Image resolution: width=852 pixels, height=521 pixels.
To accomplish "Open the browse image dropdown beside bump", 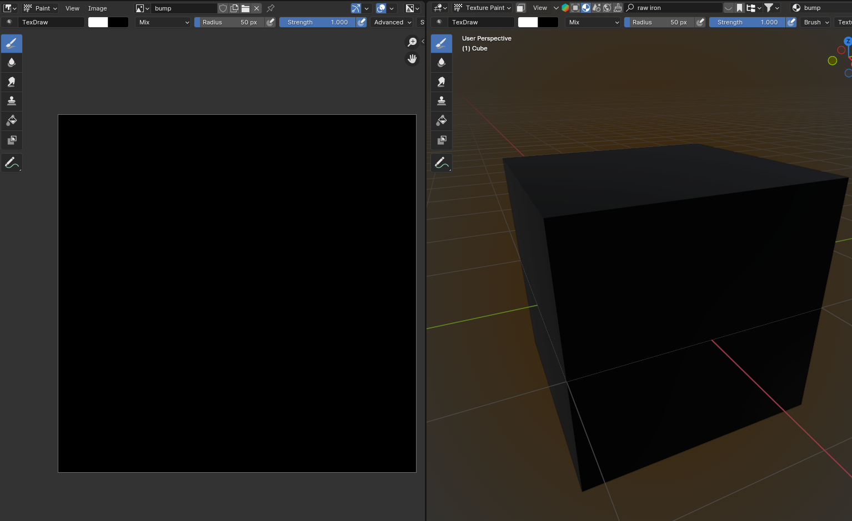I will pyautogui.click(x=143, y=8).
